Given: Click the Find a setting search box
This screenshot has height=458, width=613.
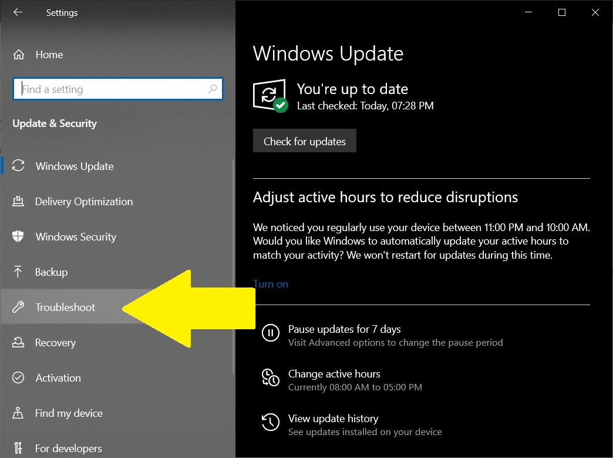Looking at the screenshot, I should [x=117, y=89].
